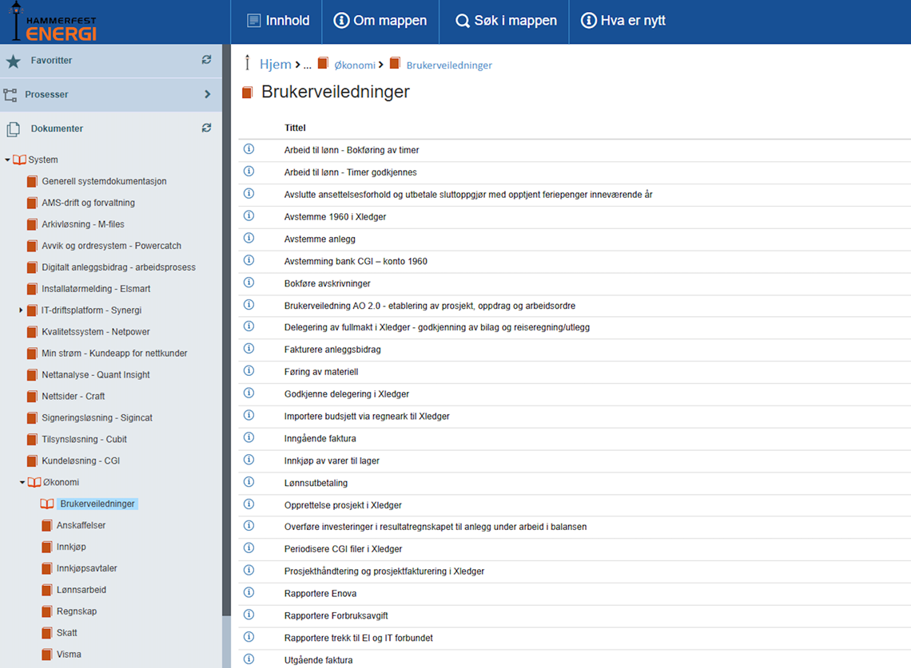This screenshot has height=668, width=911.
Task: Click info icon for Fakturere anleggsbidrag
Action: click(249, 349)
